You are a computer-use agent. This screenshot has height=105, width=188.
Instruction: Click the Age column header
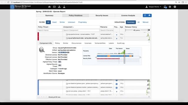coord(121,27)
